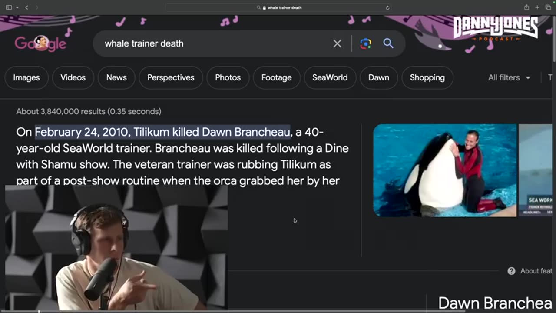Clear the search query with the X
556x313 pixels.
tap(337, 43)
